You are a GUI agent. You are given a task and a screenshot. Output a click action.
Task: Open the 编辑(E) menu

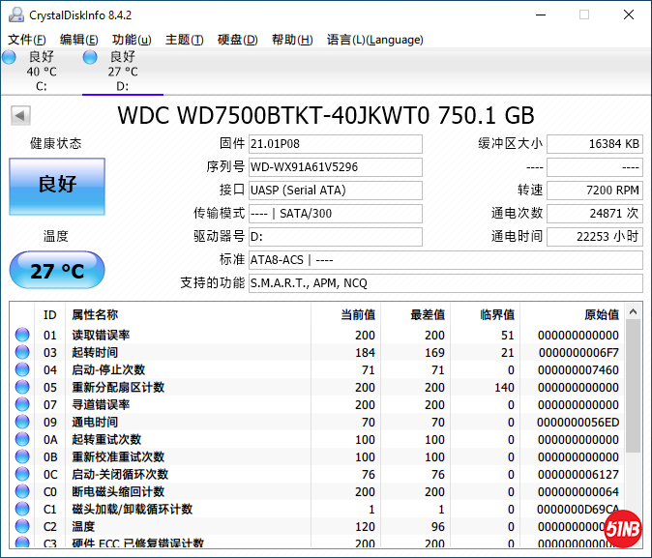[79, 40]
